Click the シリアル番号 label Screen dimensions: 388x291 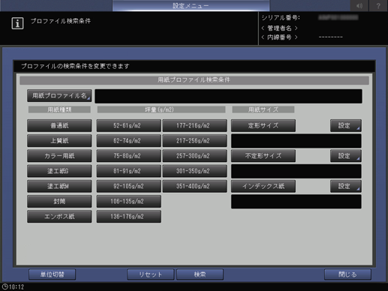coord(281,18)
